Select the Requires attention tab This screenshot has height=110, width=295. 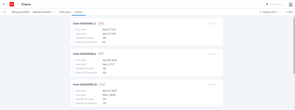coord(42,12)
